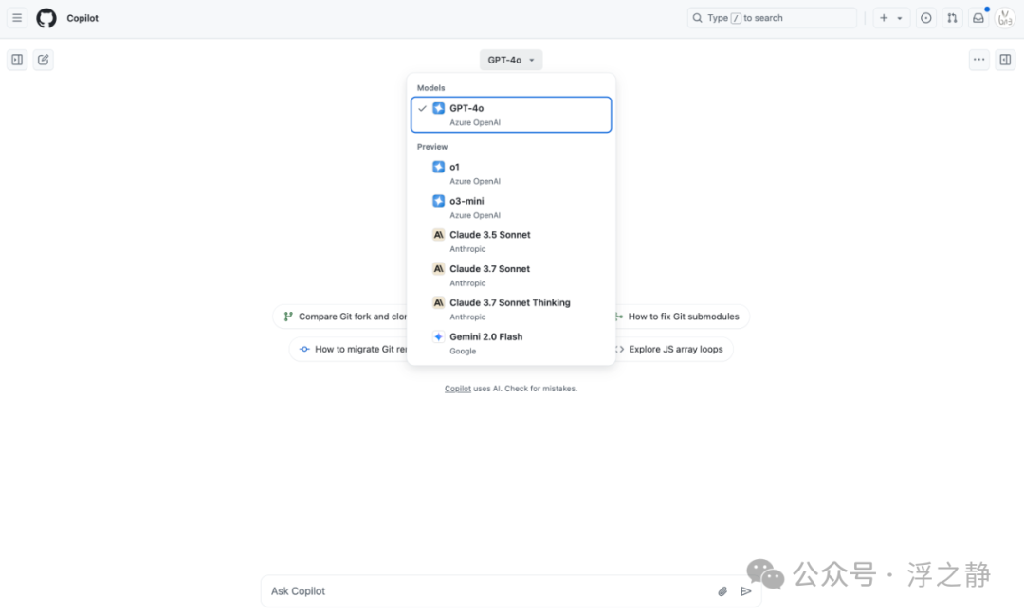Choose Claude 3.7 Sonnet Thinking model
This screenshot has height=616, width=1024.
click(x=511, y=309)
